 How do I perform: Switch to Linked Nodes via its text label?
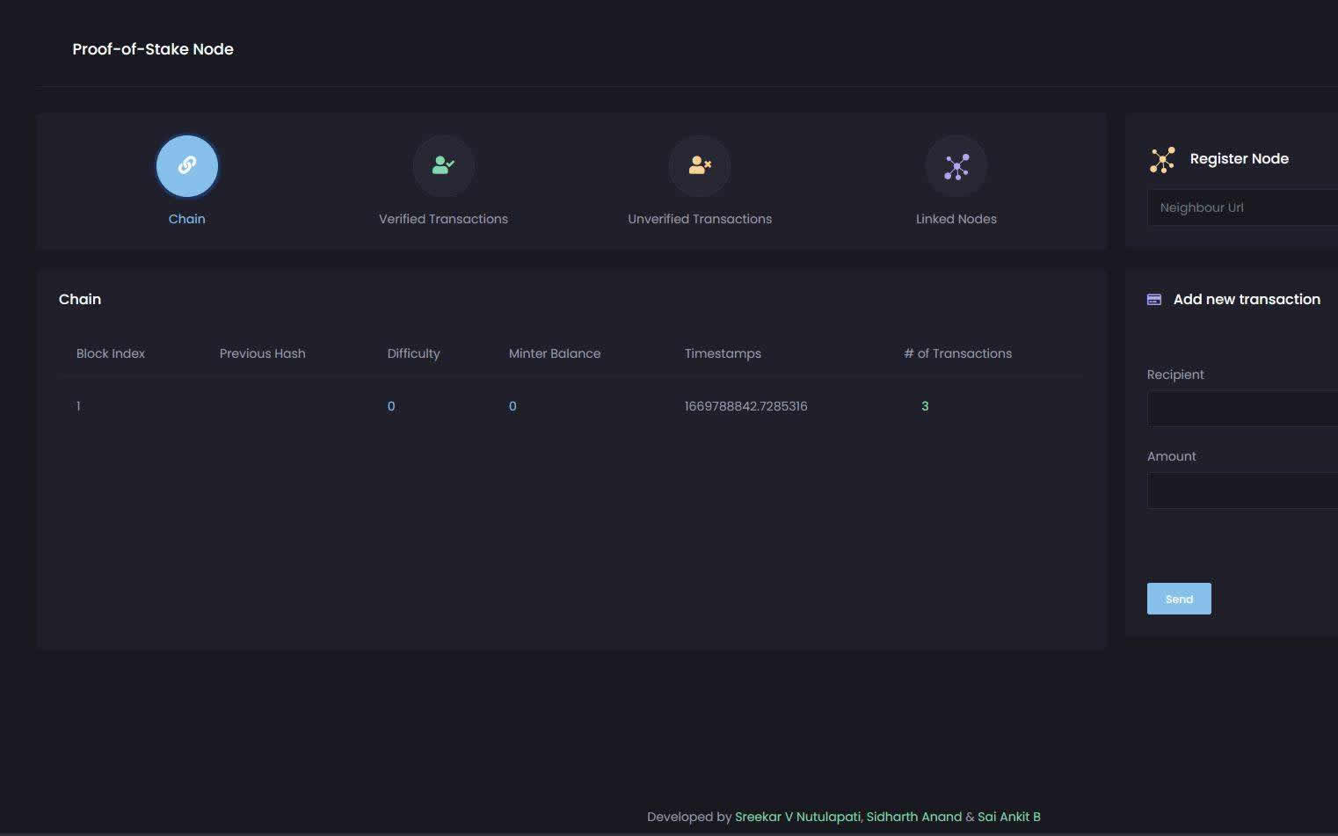point(956,219)
